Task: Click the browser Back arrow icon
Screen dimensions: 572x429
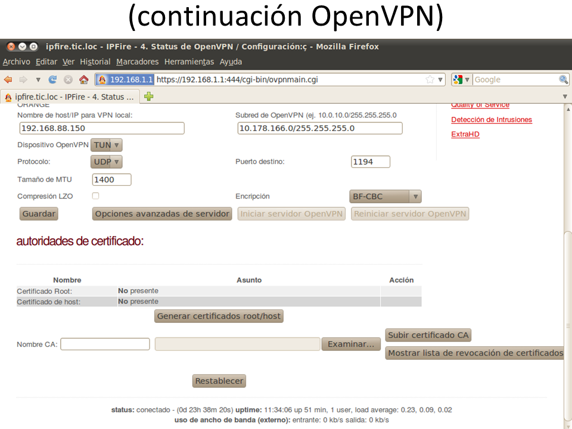Action: tap(8, 80)
